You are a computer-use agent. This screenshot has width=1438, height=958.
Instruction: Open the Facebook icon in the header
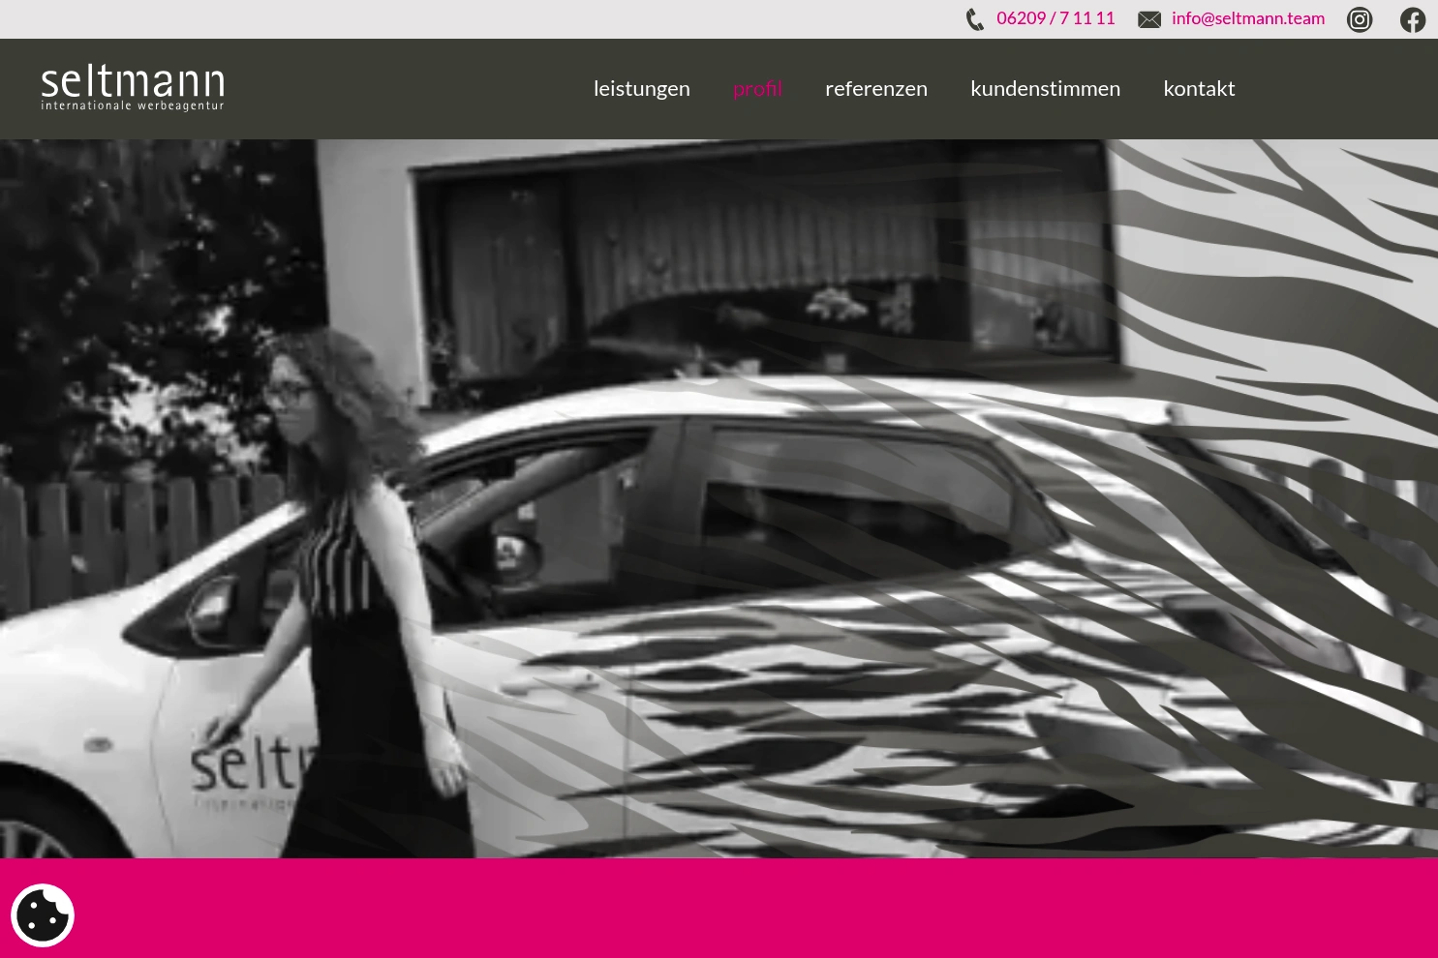(x=1413, y=19)
